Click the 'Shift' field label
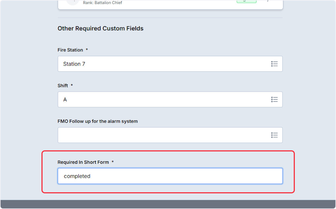Screen dimensions: 336x209 [63, 85]
